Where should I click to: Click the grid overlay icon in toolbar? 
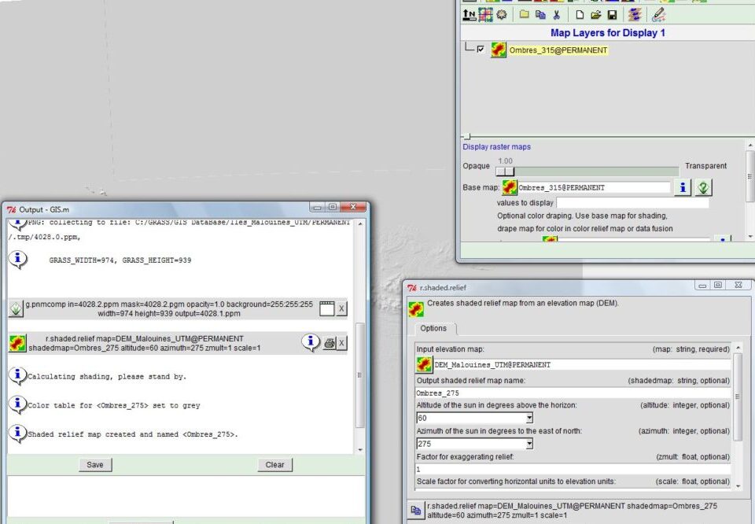(485, 14)
